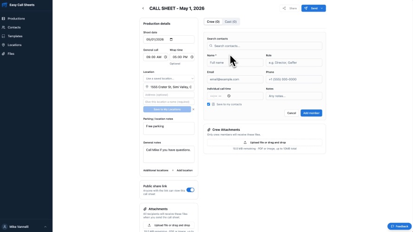Click the location pin icon in address field
Screen dimensions: 413x232
click(x=147, y=87)
